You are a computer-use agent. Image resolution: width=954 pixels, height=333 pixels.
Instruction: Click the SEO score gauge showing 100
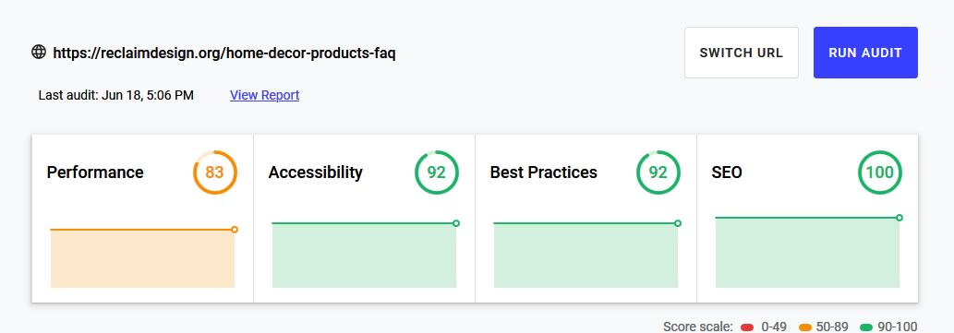[x=880, y=172]
